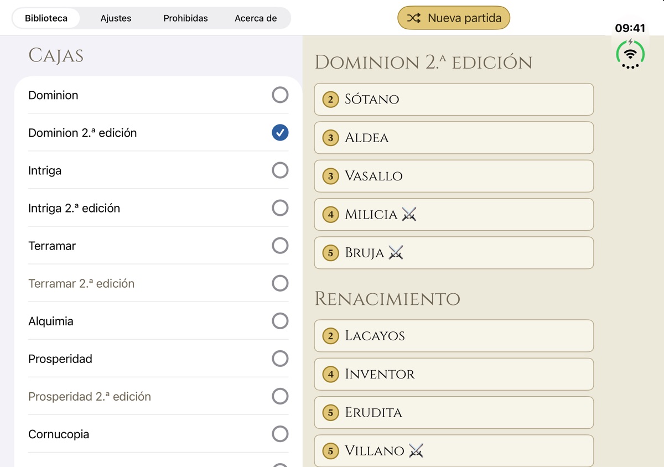
Task: Open the Lacayos card
Action: click(x=454, y=336)
